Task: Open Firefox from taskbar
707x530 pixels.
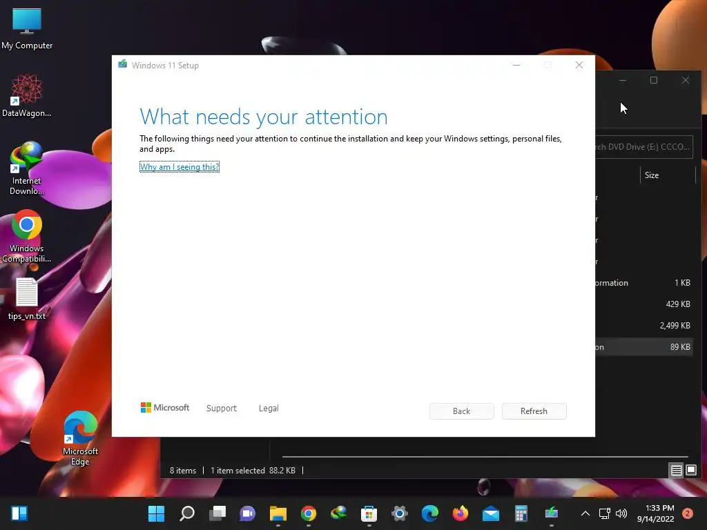Action: click(x=460, y=513)
